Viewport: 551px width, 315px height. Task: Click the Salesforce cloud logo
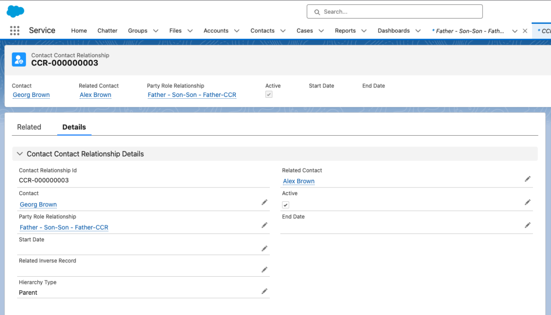[x=15, y=11]
